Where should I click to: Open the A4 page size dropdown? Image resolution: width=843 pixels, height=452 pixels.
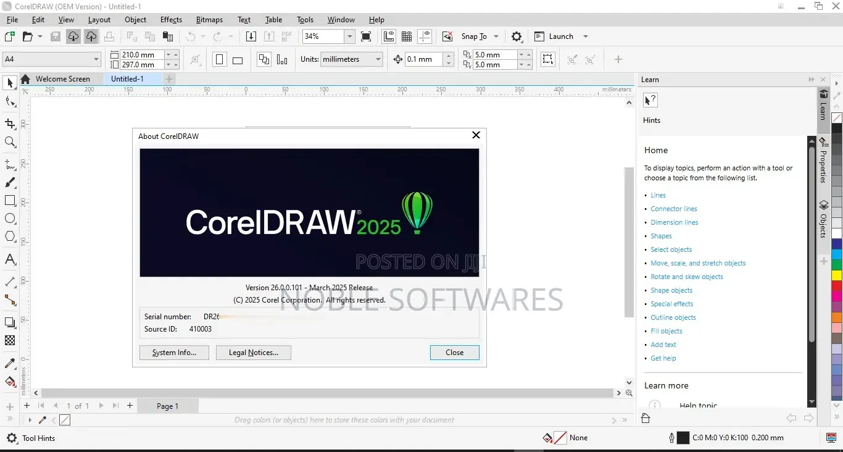[96, 59]
